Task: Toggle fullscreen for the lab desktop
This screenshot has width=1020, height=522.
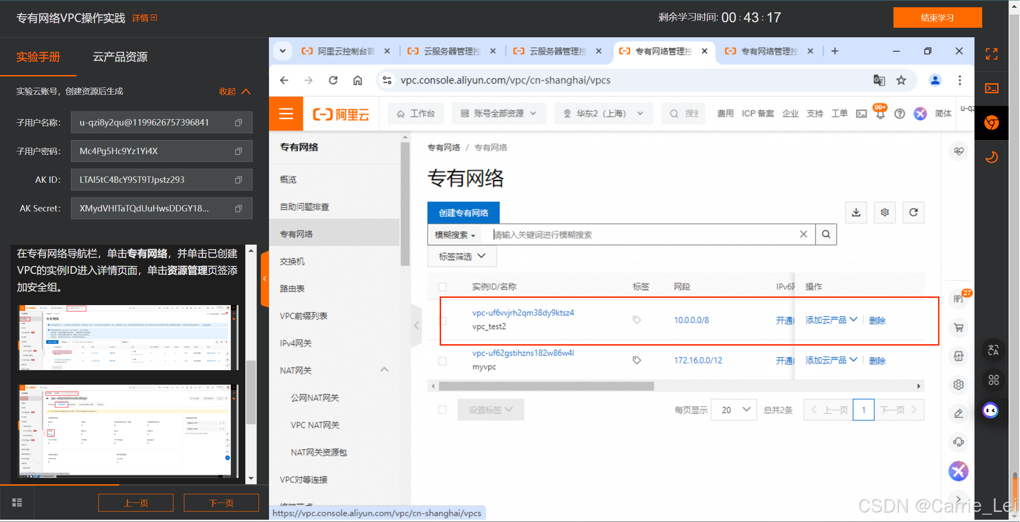Action: click(991, 54)
